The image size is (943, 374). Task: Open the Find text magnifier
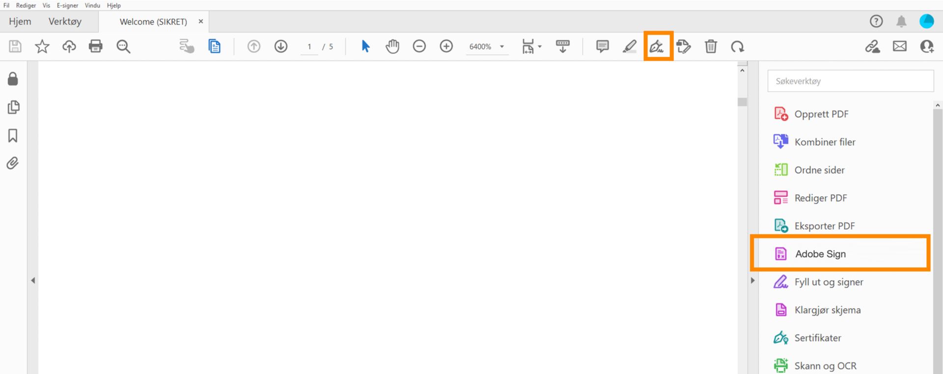pos(123,47)
